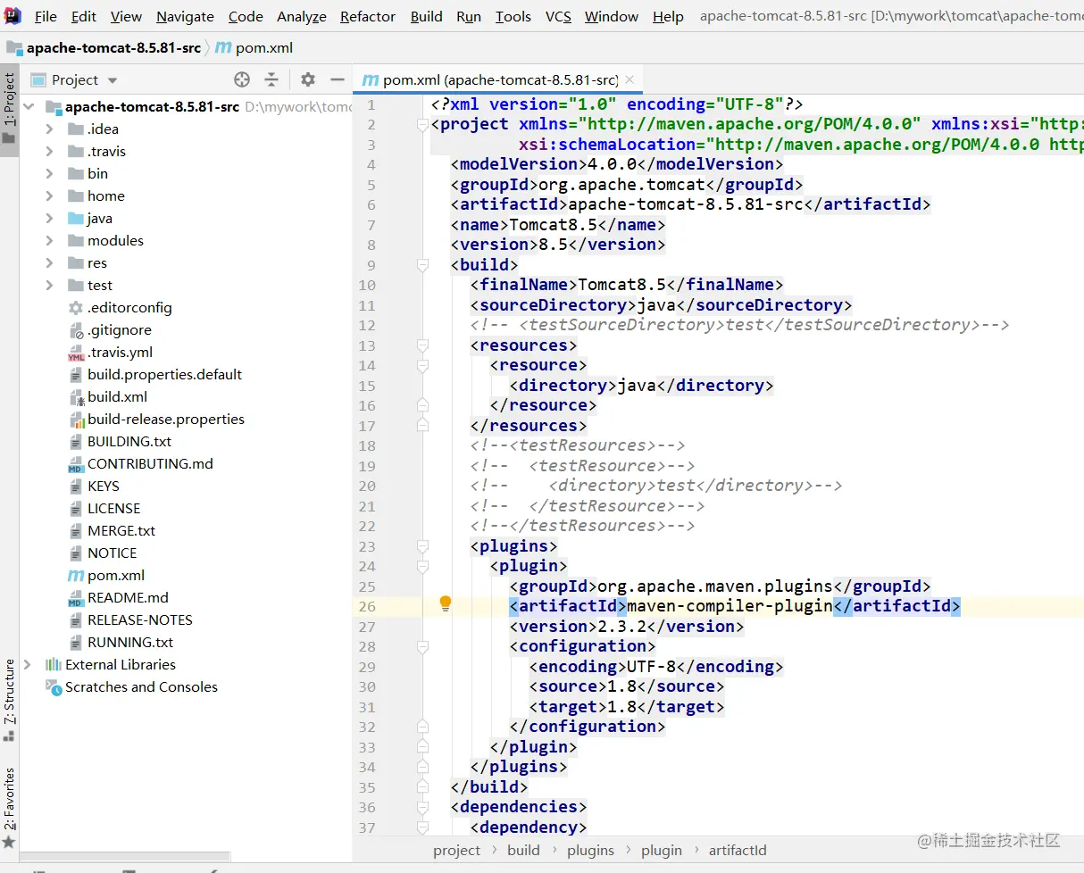Image resolution: width=1084 pixels, height=873 pixels.
Task: Select RELEASE-NOTES file in tree
Action: coord(140,620)
